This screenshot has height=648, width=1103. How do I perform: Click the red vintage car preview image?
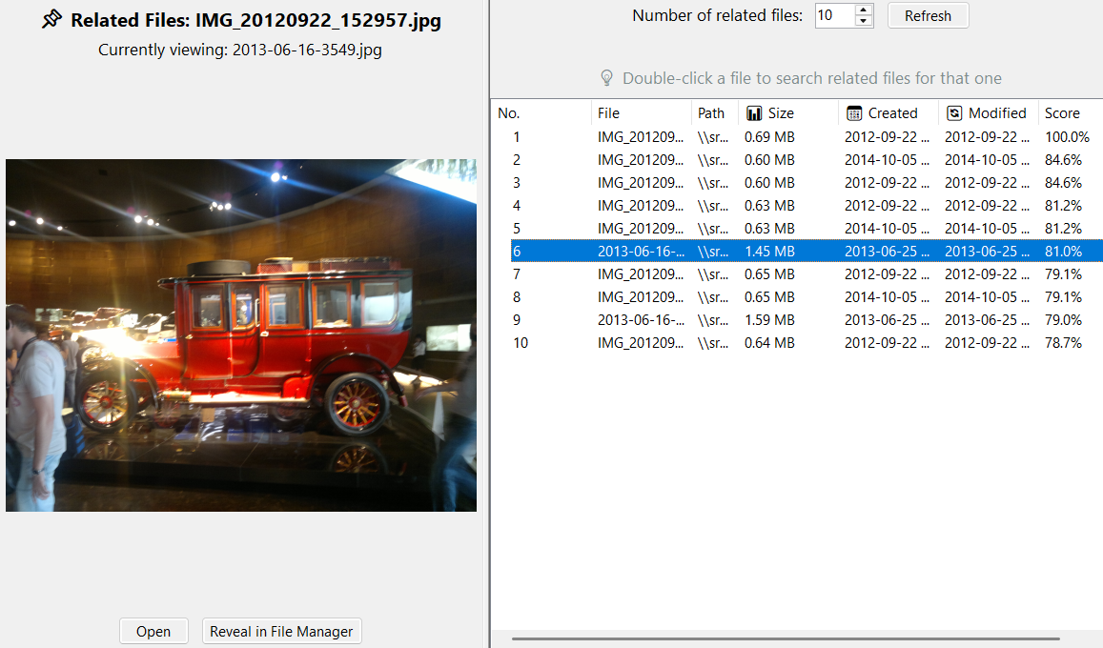pos(241,335)
